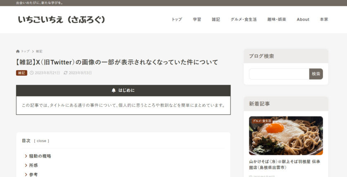347x177 pixels.
Task: Open the グルメ・食生活 menu
Action: tap(244, 19)
